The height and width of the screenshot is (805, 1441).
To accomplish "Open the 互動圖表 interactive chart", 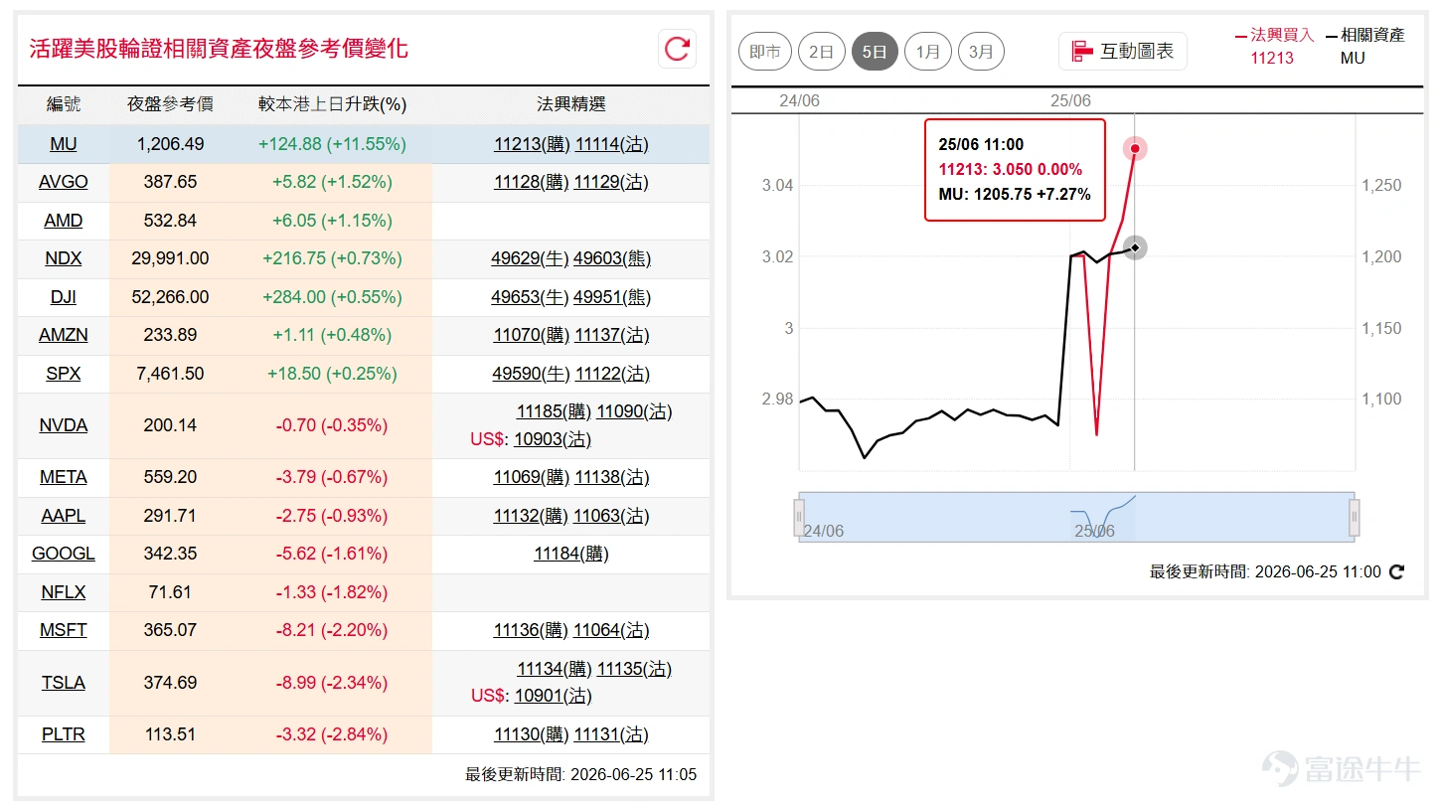I will pos(1123,52).
